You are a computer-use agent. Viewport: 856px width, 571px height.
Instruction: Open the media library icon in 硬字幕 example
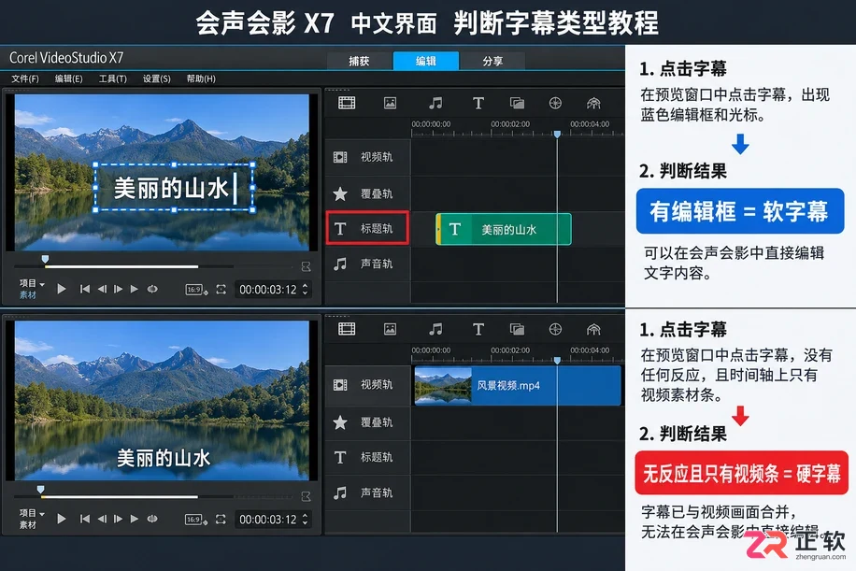[x=347, y=329]
